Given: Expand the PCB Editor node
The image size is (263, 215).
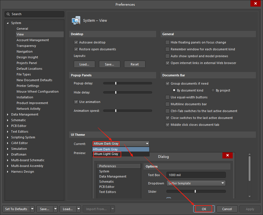Looking at the screenshot, I should [x=7, y=126].
